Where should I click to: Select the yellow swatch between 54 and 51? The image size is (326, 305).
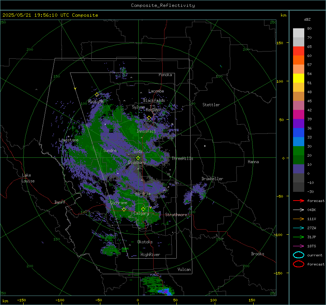pos(298,78)
